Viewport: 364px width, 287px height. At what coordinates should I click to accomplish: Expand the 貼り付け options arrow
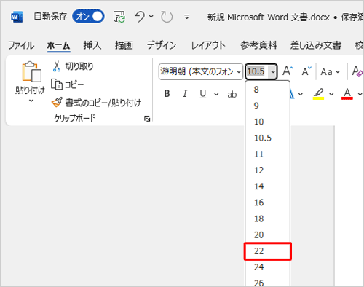tap(31, 101)
